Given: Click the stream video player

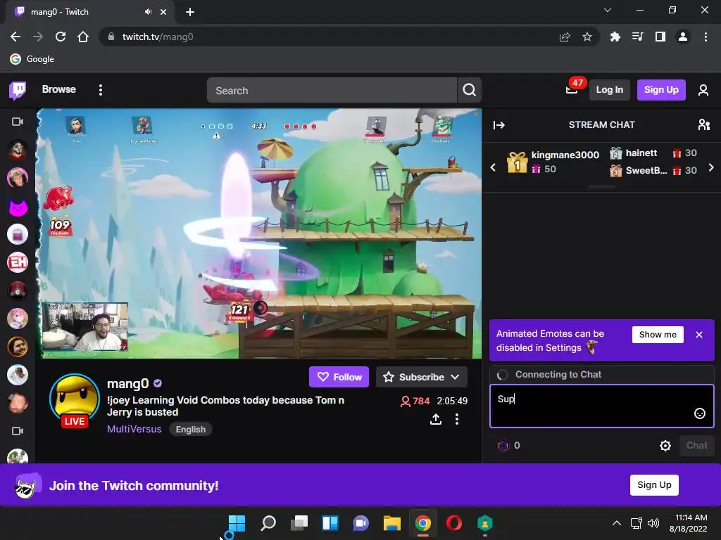Looking at the screenshot, I should (x=259, y=233).
